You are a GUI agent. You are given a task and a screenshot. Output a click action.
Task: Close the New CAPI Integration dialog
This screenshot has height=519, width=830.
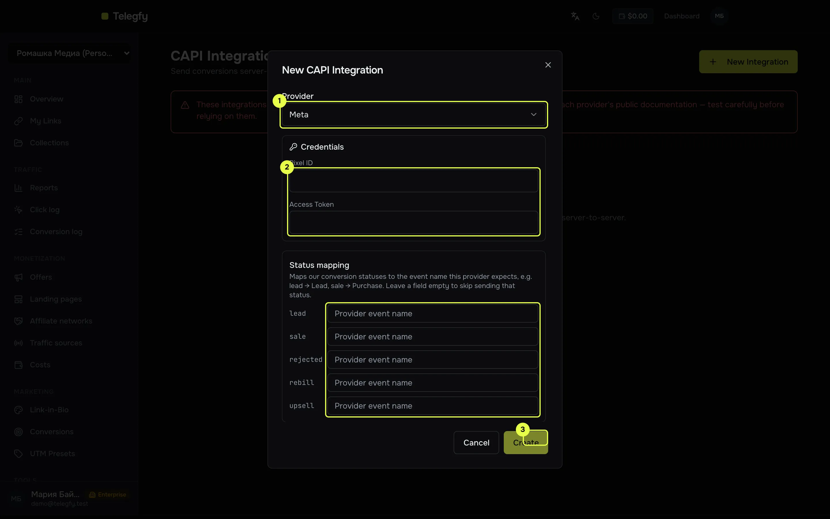click(548, 65)
